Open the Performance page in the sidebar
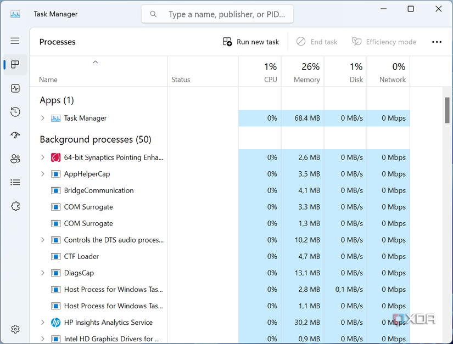The height and width of the screenshot is (344, 453). point(15,88)
